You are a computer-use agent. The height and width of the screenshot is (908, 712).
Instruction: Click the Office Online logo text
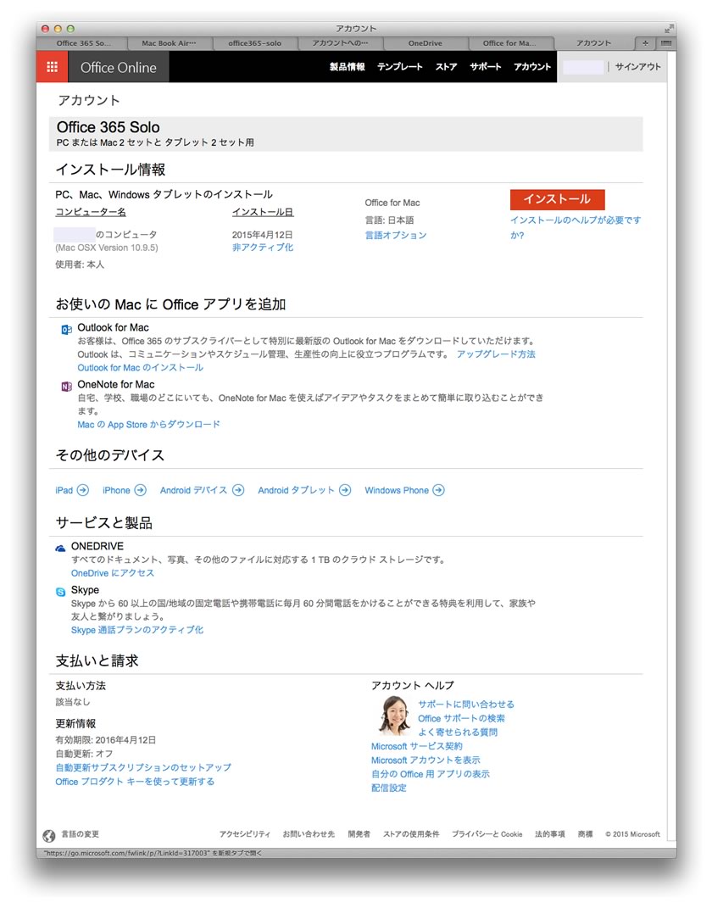[119, 67]
